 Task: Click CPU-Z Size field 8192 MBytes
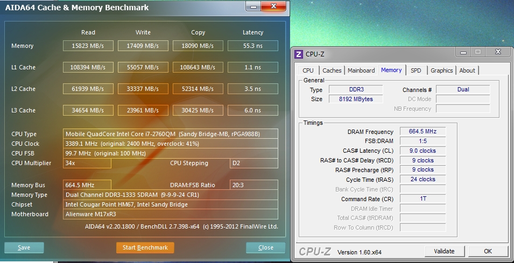click(x=356, y=99)
